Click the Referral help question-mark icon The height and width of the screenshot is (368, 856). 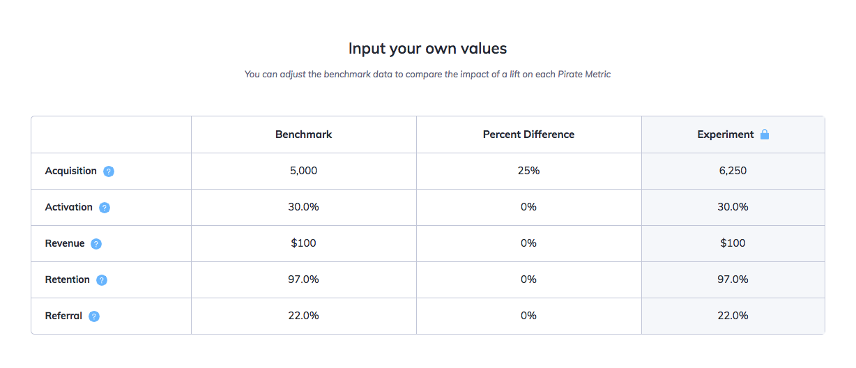tap(94, 316)
